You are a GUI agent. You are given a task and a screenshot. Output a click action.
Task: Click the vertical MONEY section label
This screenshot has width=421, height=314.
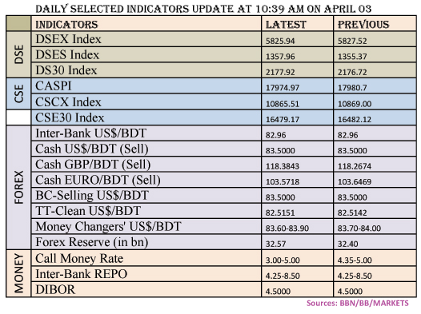click(x=18, y=273)
